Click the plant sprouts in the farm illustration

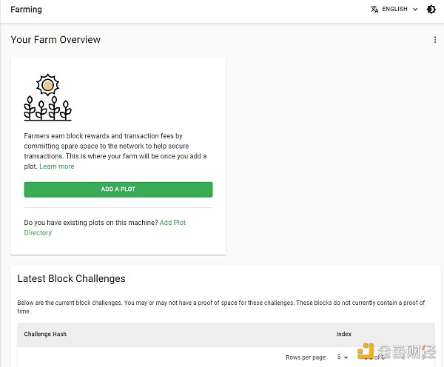point(47,108)
